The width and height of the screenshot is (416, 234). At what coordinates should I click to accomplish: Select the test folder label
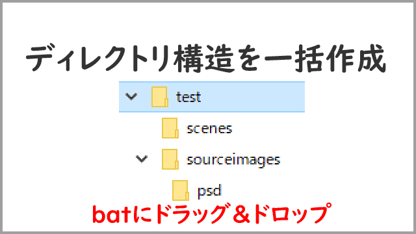click(188, 97)
